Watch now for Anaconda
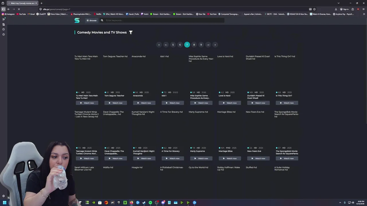This screenshot has width=367, height=206. tap(144, 103)
